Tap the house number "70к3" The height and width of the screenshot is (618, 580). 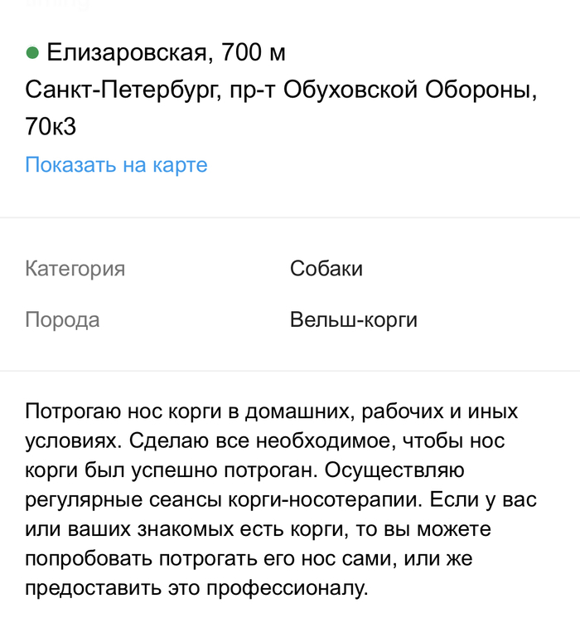51,126
